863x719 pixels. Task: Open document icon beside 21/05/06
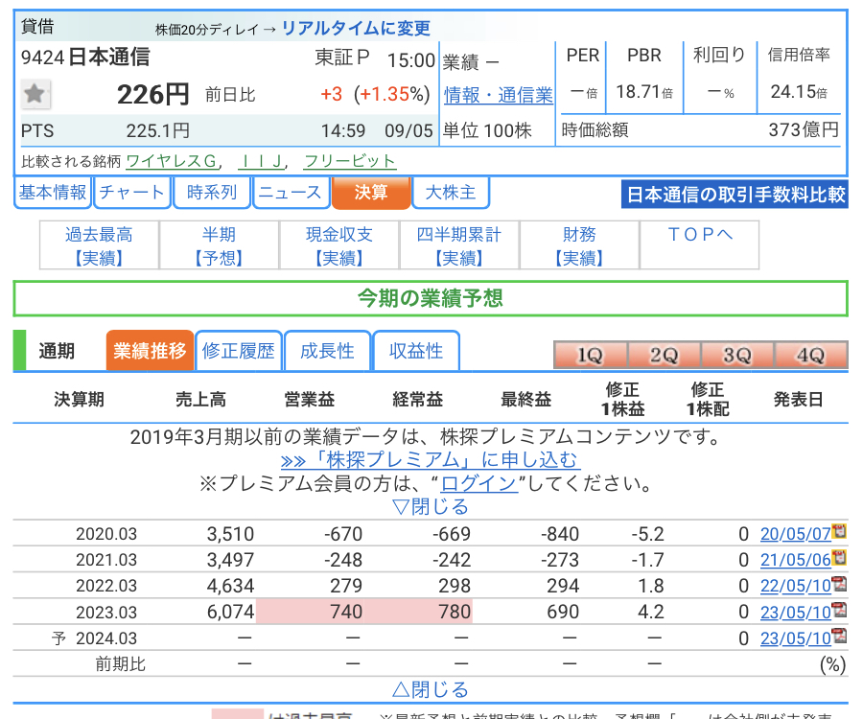pos(839,557)
